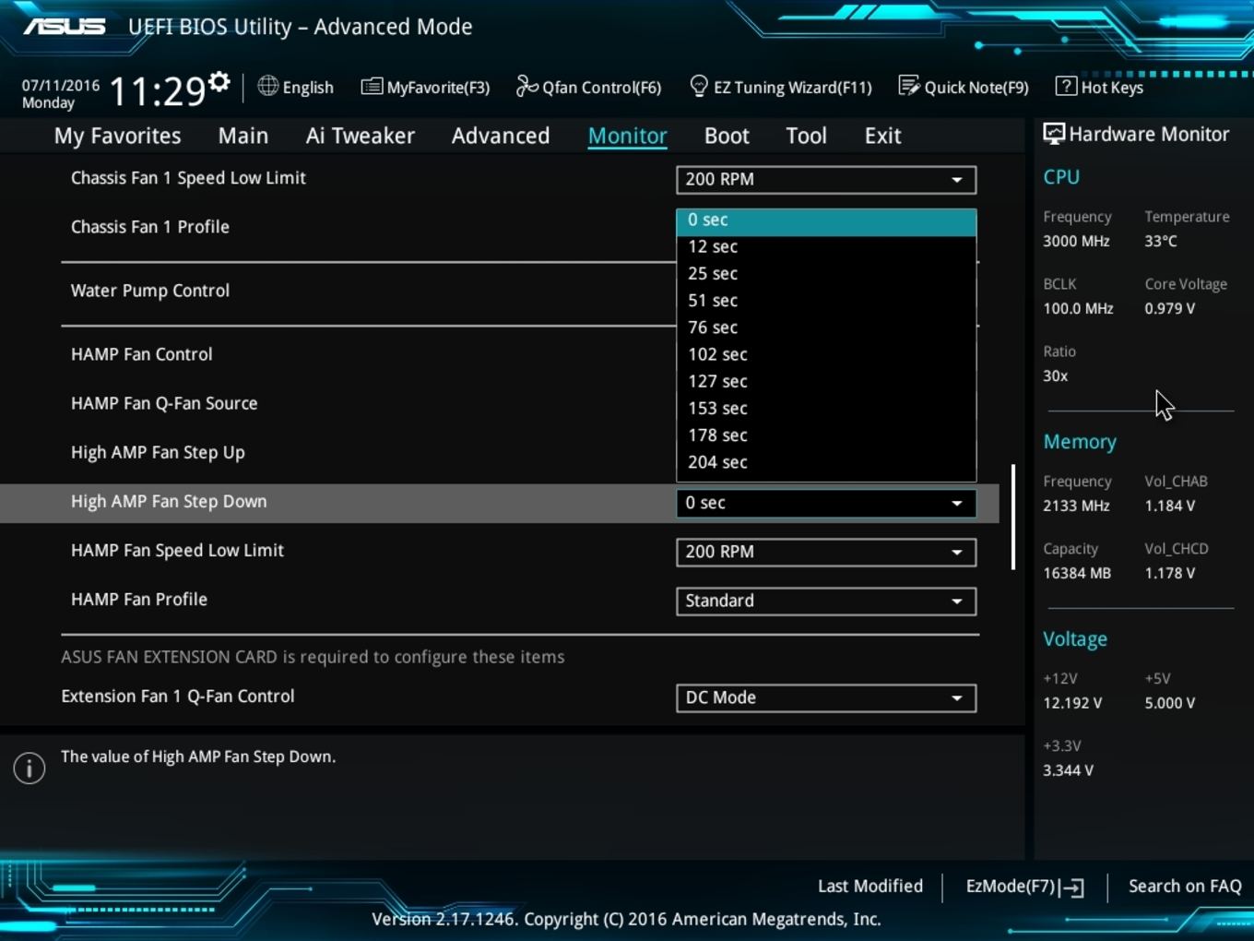Open HAMP Fan Profile Standard dropdown
This screenshot has width=1254, height=941.
tap(826, 601)
